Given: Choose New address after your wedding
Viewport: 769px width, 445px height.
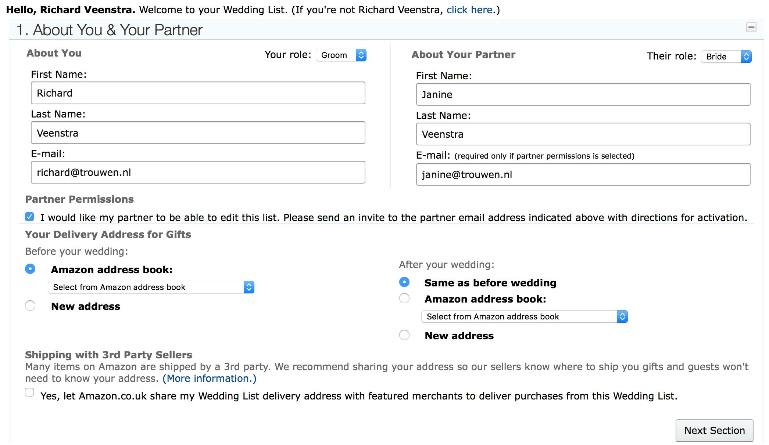Looking at the screenshot, I should coord(404,335).
